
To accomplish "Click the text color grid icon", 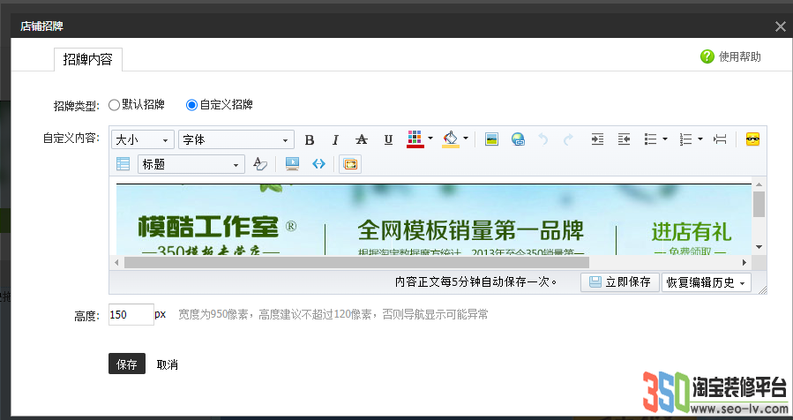I will (415, 139).
